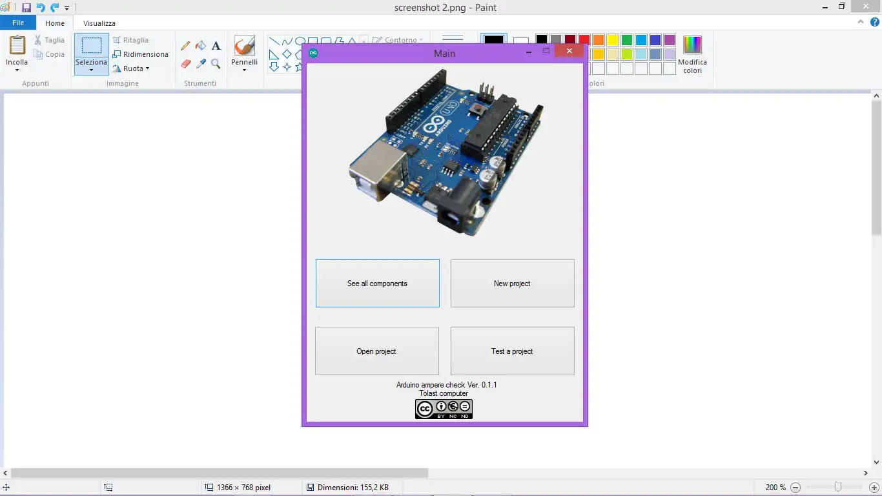The width and height of the screenshot is (882, 496).
Task: Click Arduino icon in Main window title
Action: click(x=313, y=53)
